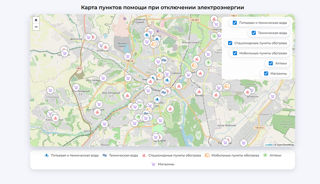The height and width of the screenshot is (184, 320).
Task: Open heating marker right of Юго-Западный 2.1
Action: (x=128, y=95)
